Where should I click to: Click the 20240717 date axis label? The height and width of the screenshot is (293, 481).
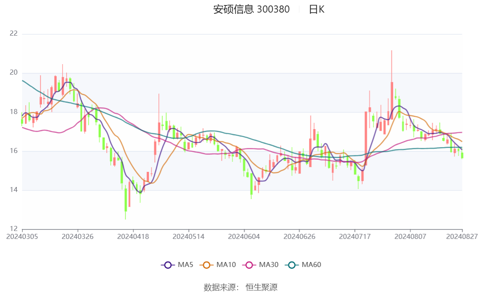click(x=355, y=236)
